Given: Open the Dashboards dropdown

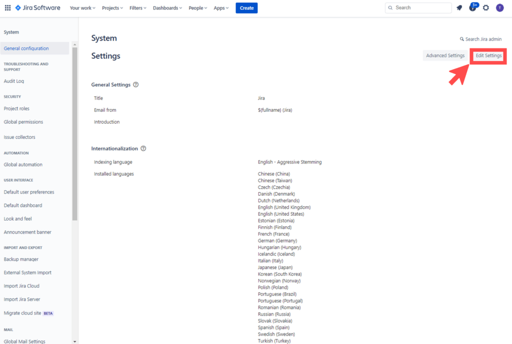Looking at the screenshot, I should [167, 8].
